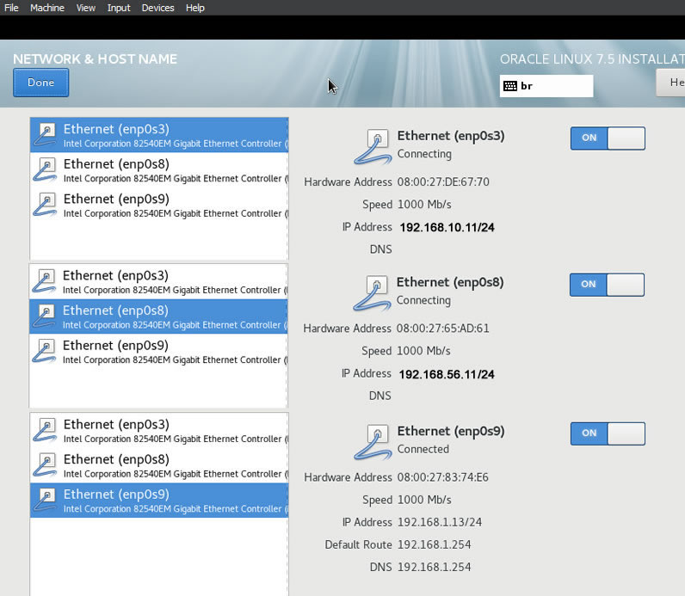Click hardware address 08:00:27:83:74:E6

(x=443, y=477)
